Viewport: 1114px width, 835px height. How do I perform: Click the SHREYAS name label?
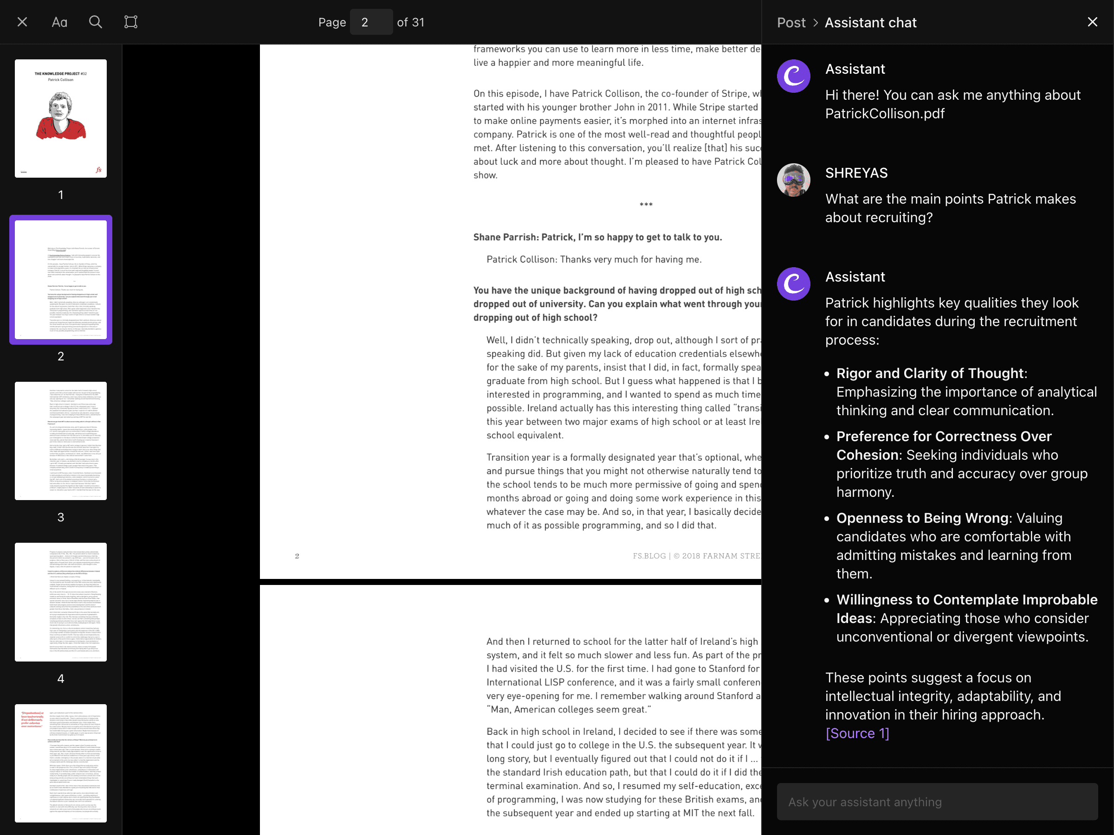[856, 173]
